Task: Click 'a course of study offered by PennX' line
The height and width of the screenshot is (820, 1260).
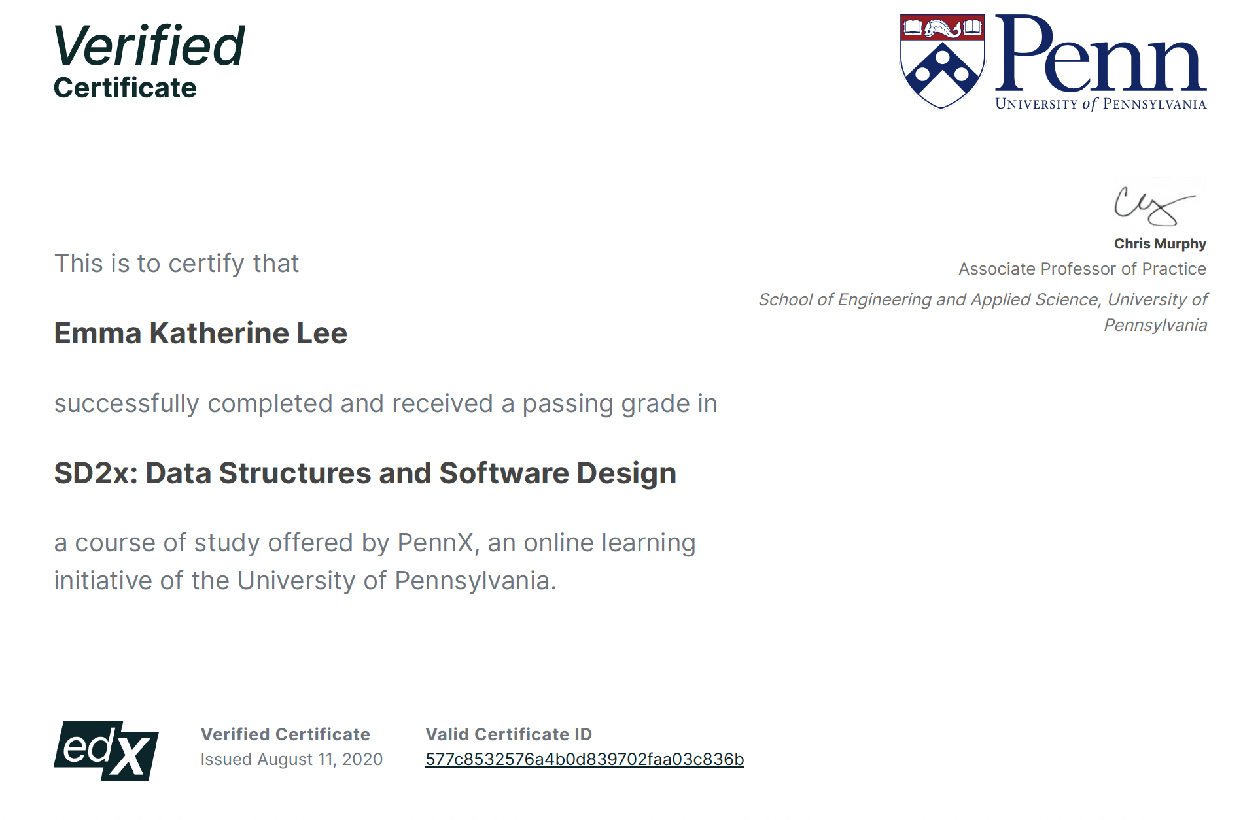Action: pos(374,543)
